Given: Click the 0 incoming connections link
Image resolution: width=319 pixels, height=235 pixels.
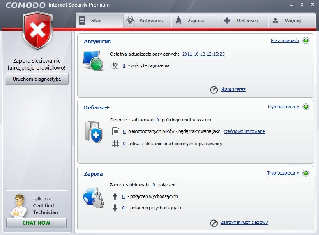Looking at the screenshot, I should [123, 208].
